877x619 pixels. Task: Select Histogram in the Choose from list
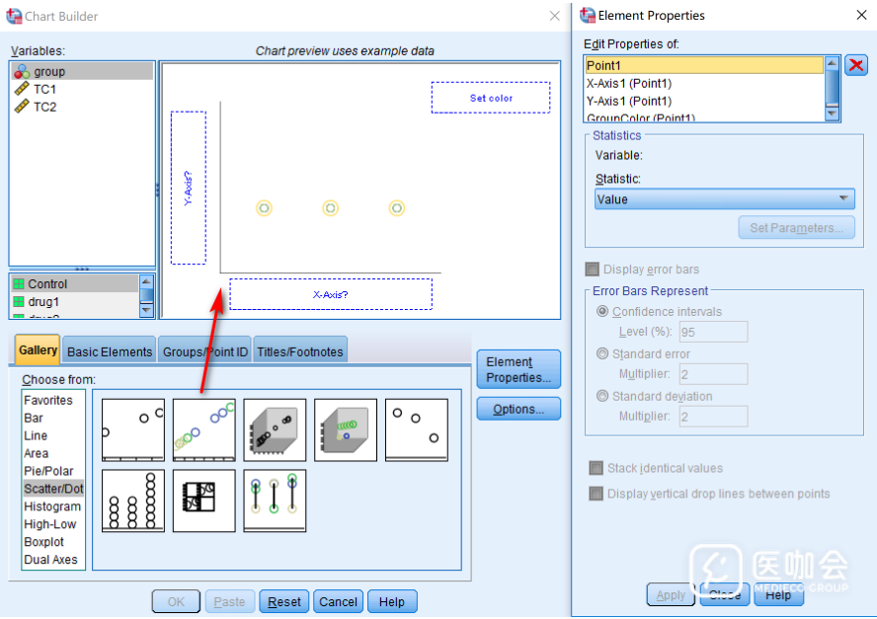point(52,506)
